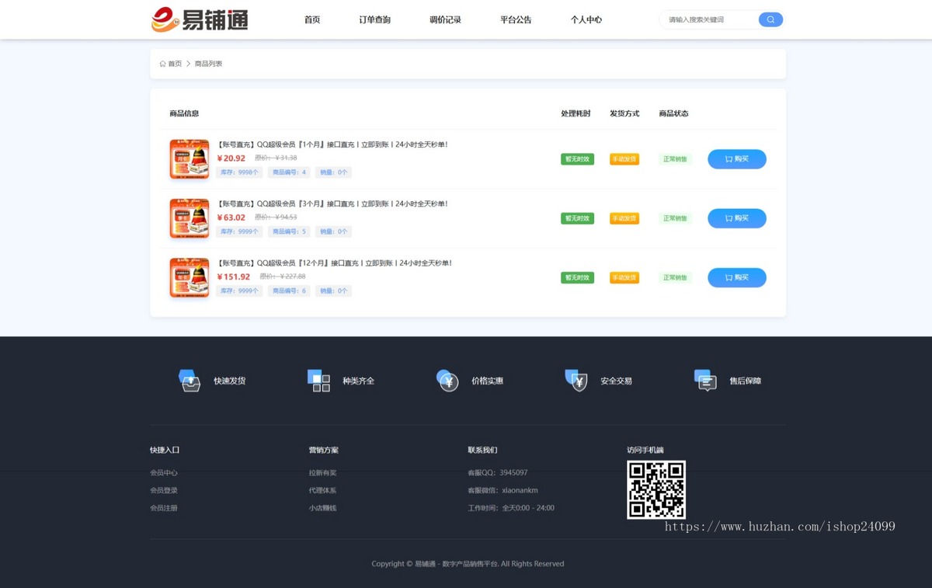This screenshot has width=932, height=588.
Task: Open 个人中心 in the top navigation
Action: point(586,19)
